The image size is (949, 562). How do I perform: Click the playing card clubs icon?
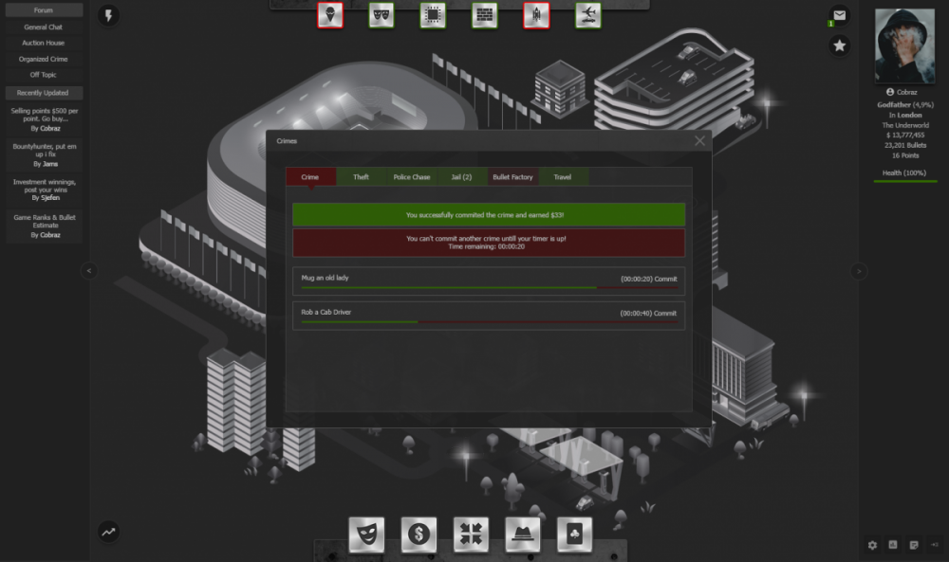[574, 534]
